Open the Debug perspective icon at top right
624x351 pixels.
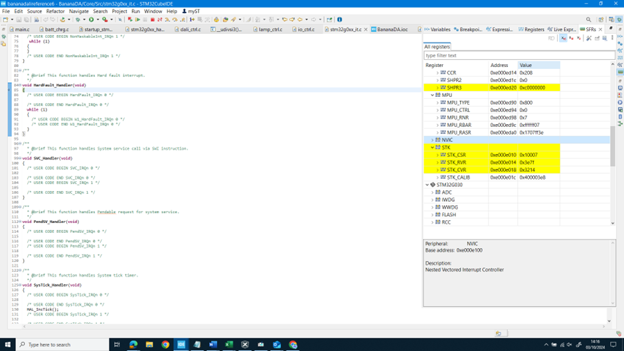pyautogui.click(x=619, y=20)
